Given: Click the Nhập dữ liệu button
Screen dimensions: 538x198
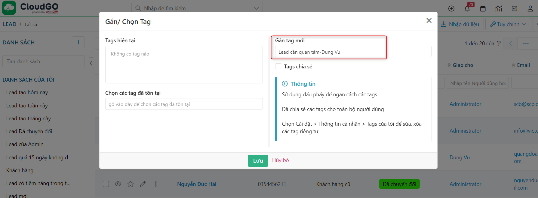Looking at the screenshot, I should pos(460,24).
